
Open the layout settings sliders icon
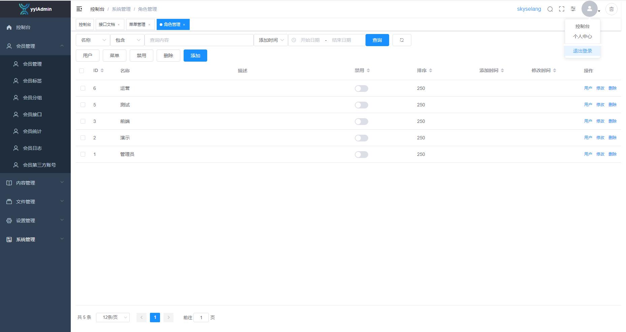tap(573, 9)
